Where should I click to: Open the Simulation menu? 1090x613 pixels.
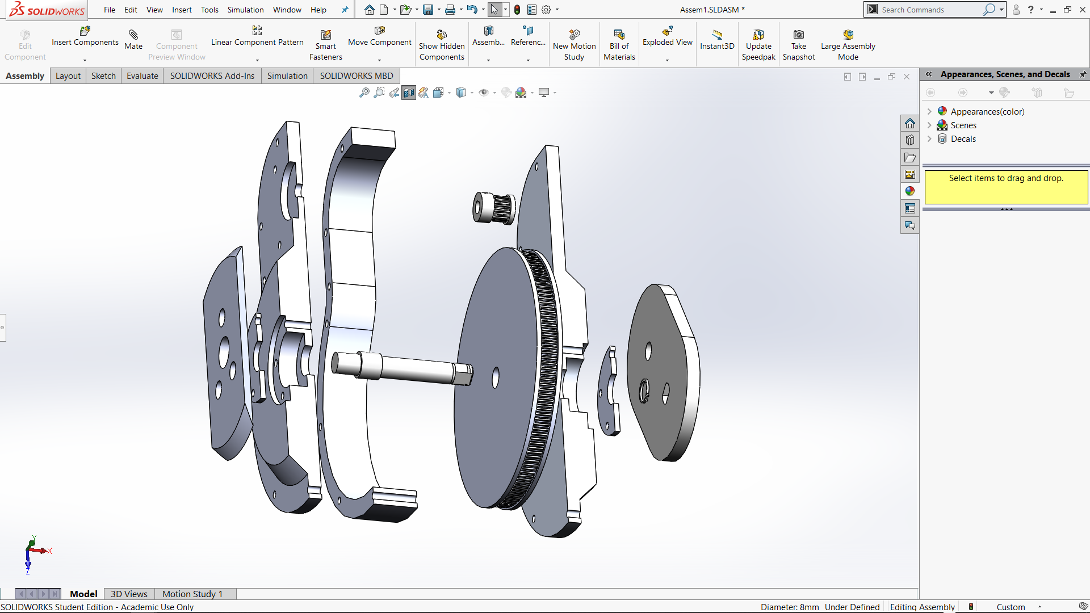[x=245, y=10]
